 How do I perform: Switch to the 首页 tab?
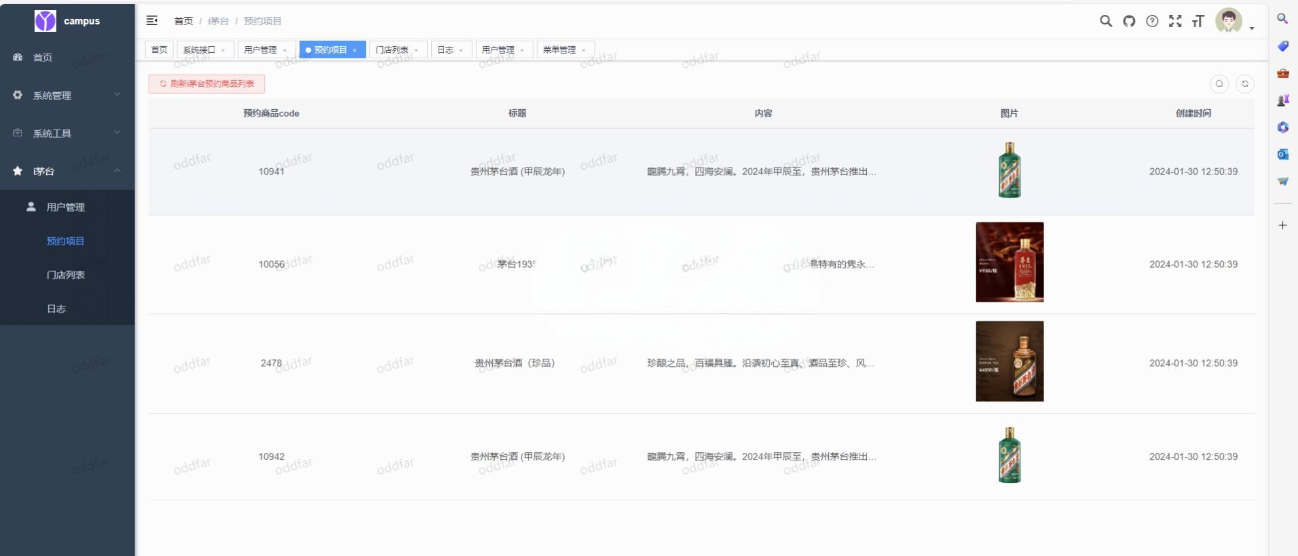159,49
